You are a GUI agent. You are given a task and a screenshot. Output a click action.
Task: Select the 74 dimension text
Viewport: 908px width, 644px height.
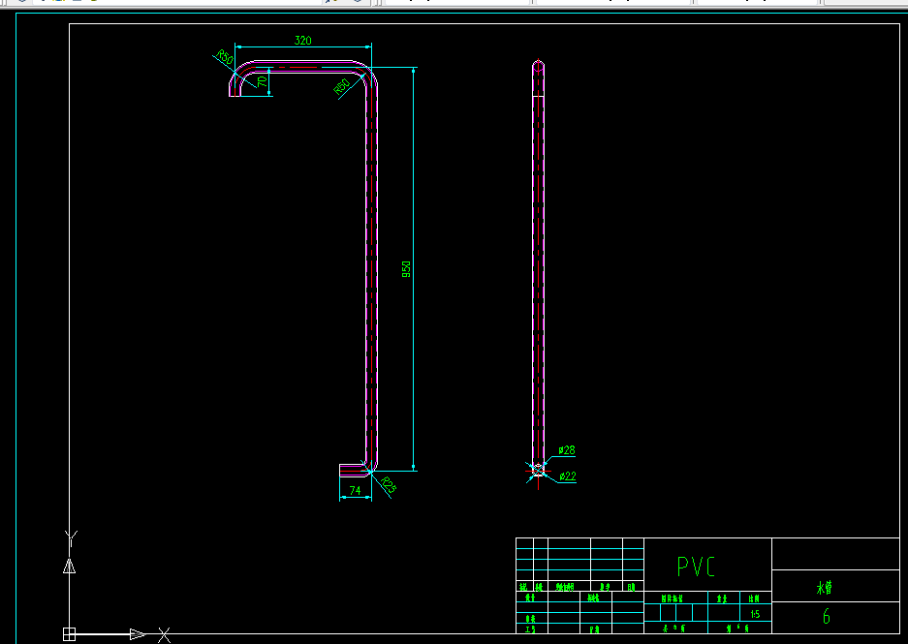pos(355,491)
